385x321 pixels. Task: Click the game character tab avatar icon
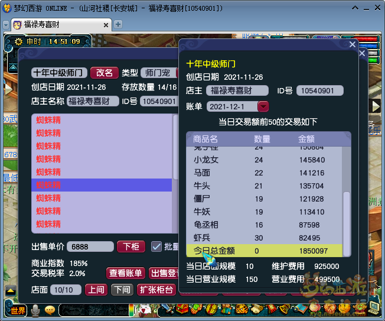(x=17, y=25)
